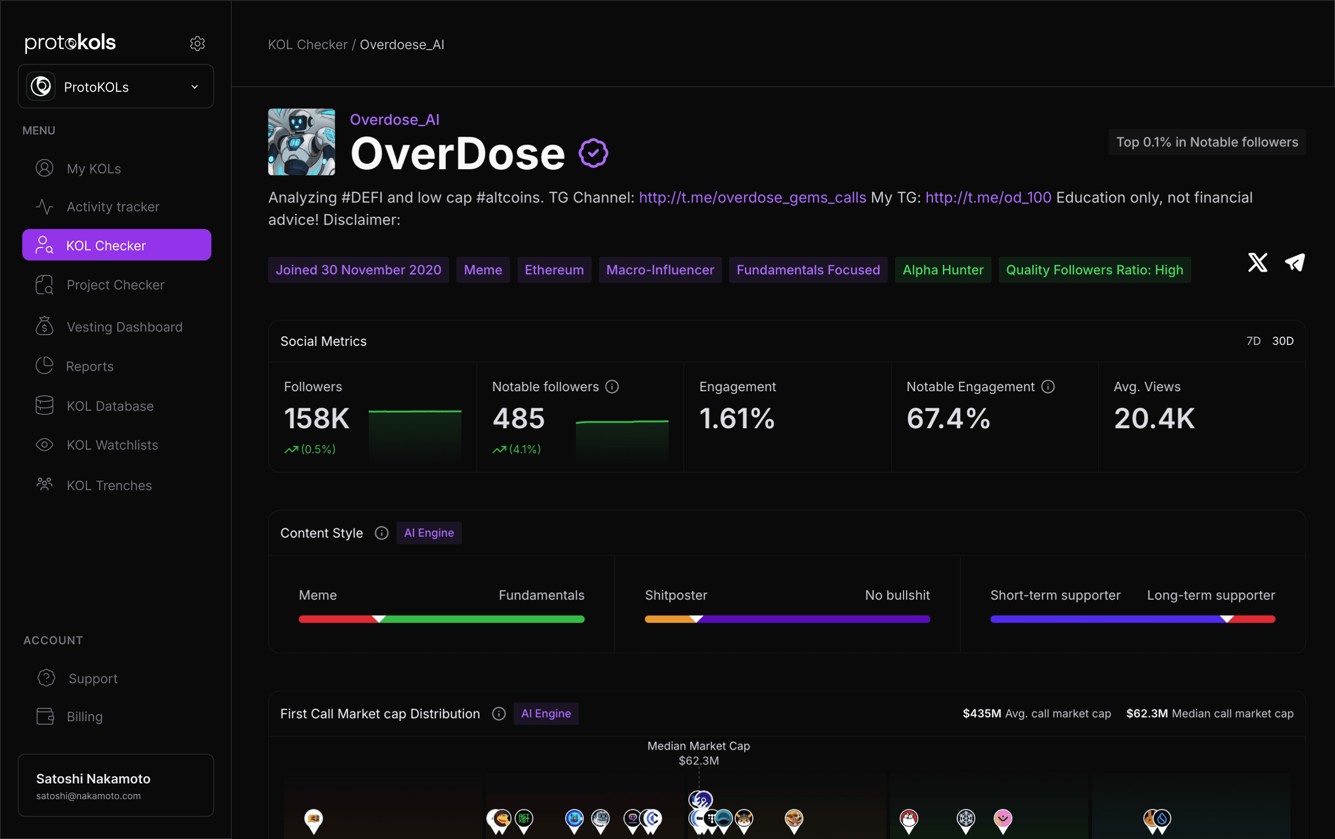Click the Top 0.1% in Notable followers badge

click(1207, 142)
